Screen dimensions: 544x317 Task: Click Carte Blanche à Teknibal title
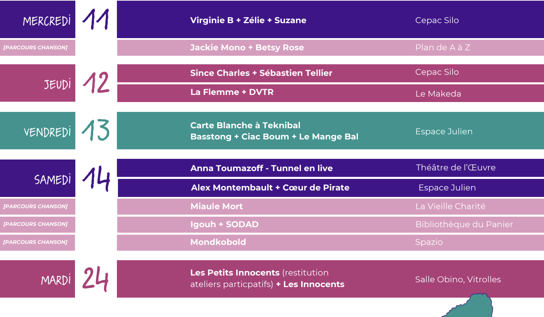pos(245,126)
